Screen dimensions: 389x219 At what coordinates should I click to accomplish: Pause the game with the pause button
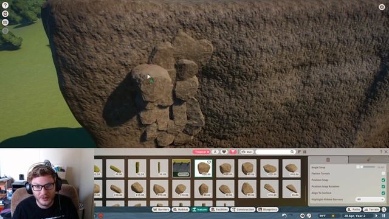(384, 216)
